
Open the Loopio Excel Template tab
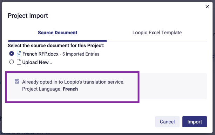[x=157, y=33]
